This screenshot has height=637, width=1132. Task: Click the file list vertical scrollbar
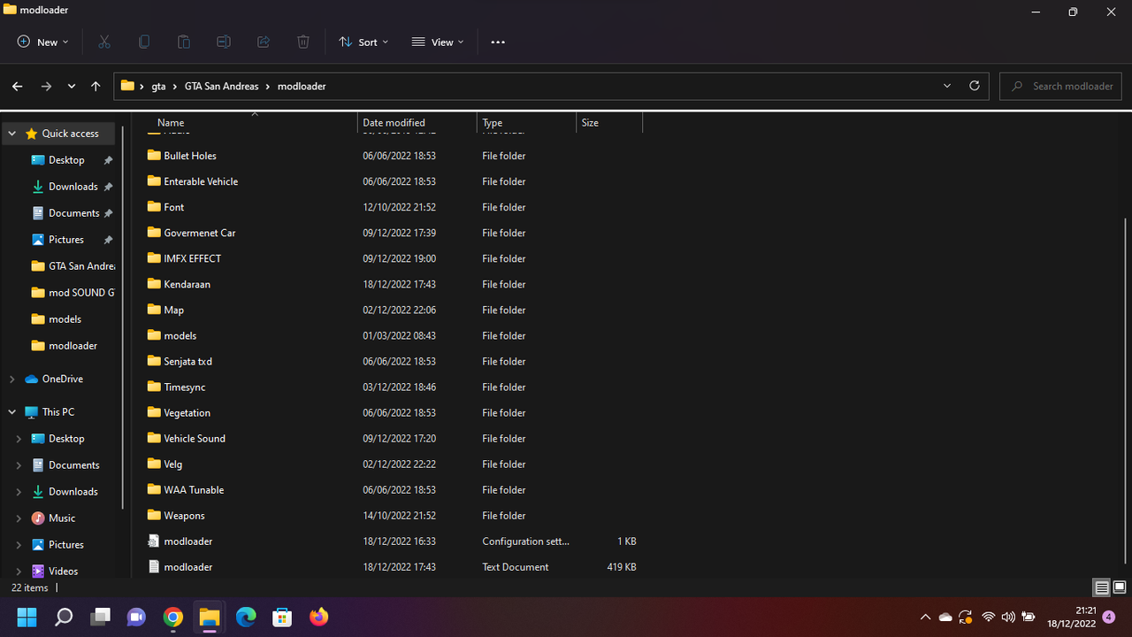pos(1127,389)
